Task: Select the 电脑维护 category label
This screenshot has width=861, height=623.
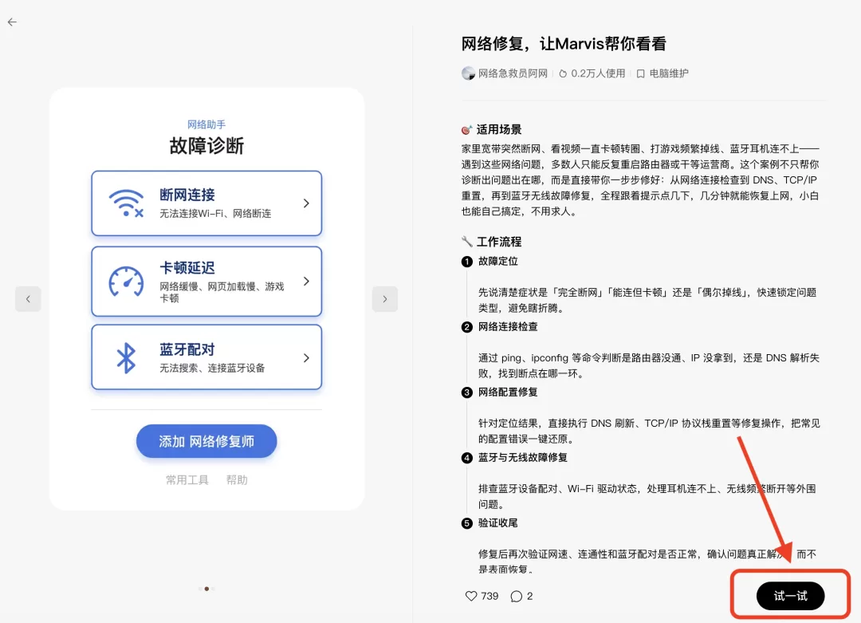Action: tap(669, 73)
